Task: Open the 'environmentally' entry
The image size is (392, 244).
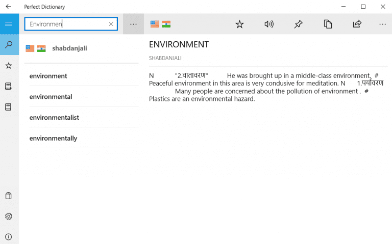Action: (x=54, y=139)
